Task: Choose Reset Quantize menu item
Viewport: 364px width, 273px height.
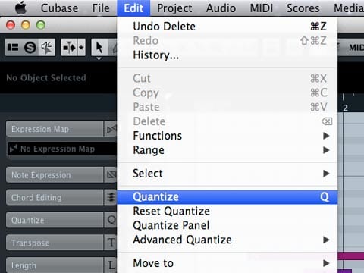Action: [x=227, y=211]
